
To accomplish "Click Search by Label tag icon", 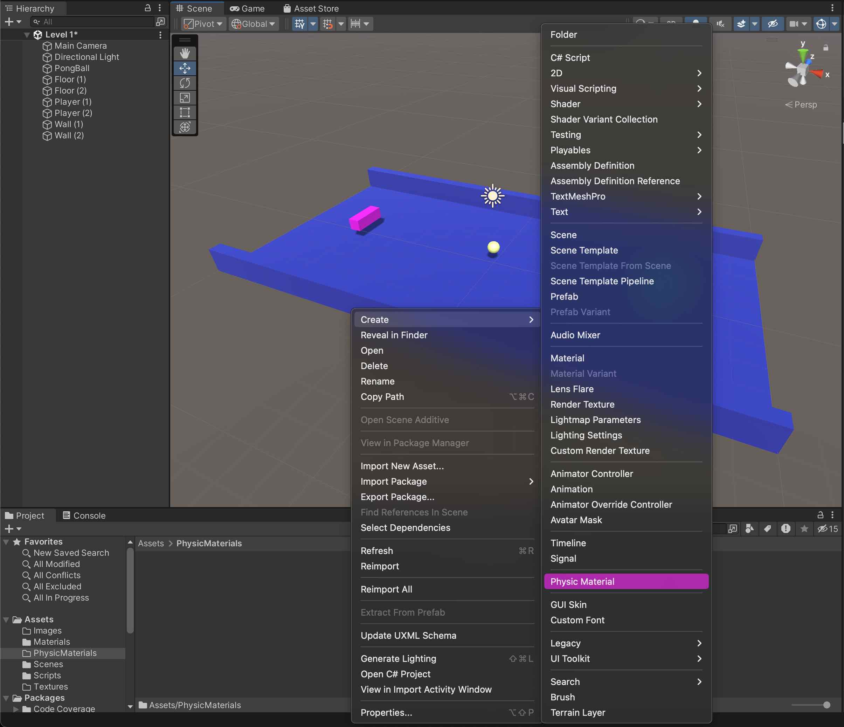I will coord(767,529).
